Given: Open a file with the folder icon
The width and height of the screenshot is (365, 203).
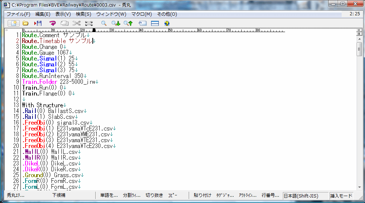Looking at the screenshot, I should [x=26, y=23].
